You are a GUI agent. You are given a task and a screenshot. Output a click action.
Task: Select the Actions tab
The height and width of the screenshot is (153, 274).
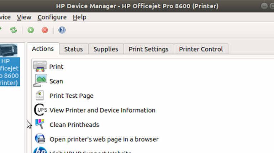coord(43,49)
